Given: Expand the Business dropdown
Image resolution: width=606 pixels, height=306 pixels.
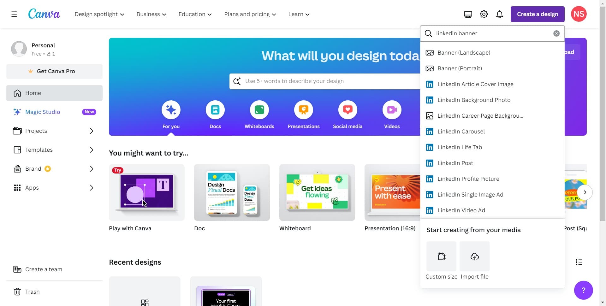Looking at the screenshot, I should 151,14.
